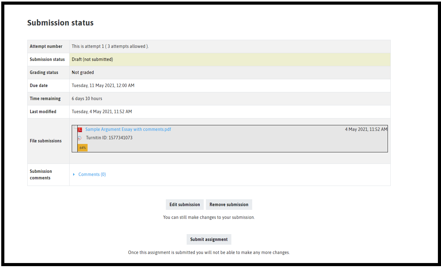
Task: Click last modified 'Tuesday, 4 May 2021, 11:52 AM'
Action: coord(102,112)
